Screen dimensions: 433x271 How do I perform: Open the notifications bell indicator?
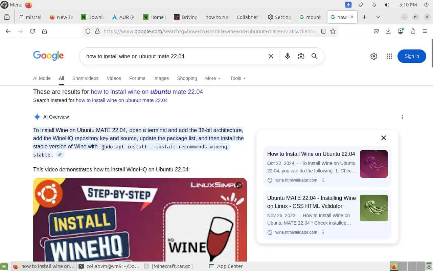tap(374, 5)
